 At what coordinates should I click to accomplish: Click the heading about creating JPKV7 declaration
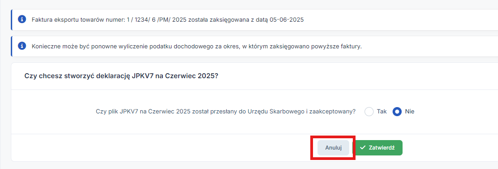[x=121, y=76]
